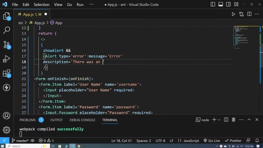Close App.js tab via unsaved dot
The width and height of the screenshot is (263, 148).
[46, 14]
